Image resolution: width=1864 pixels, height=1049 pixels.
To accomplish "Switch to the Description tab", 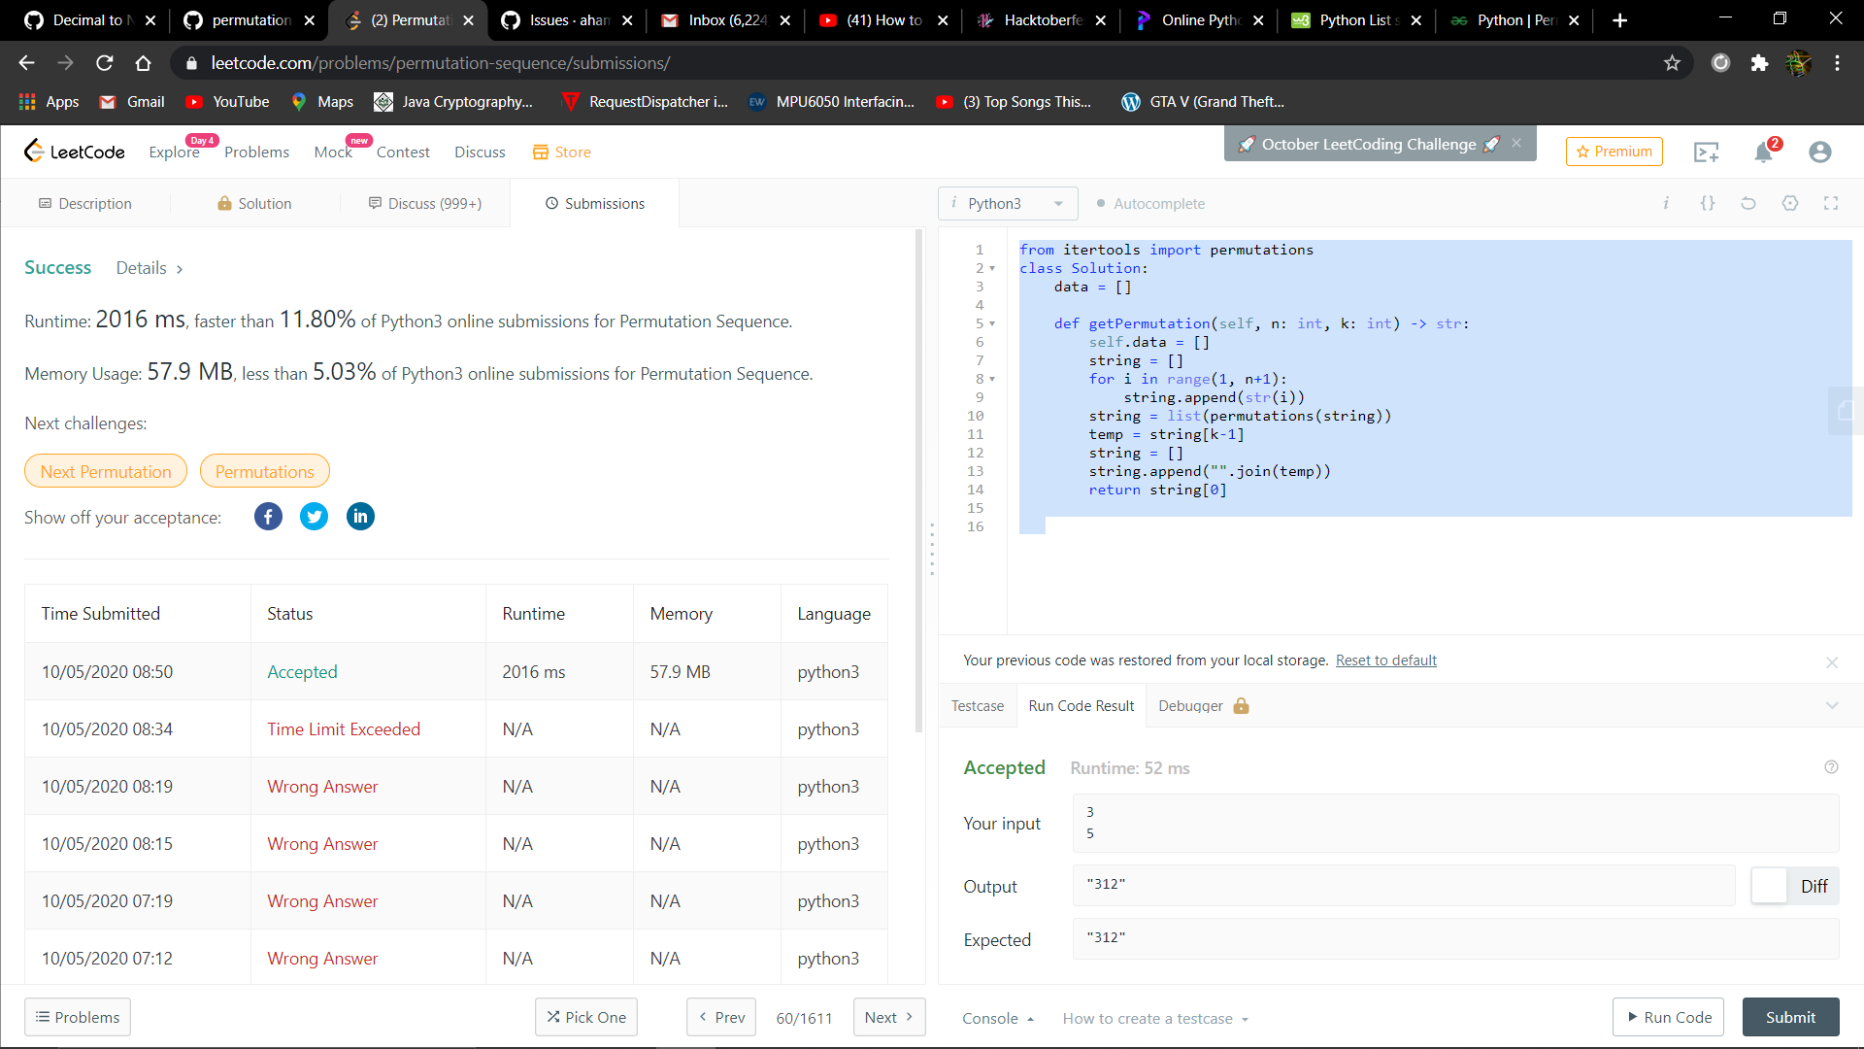I will pos(85,204).
